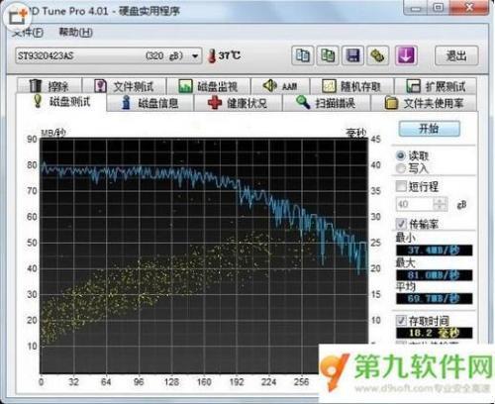The width and height of the screenshot is (495, 404).
Task: Click the short stroke size stepper arrows
Action: (x=441, y=204)
